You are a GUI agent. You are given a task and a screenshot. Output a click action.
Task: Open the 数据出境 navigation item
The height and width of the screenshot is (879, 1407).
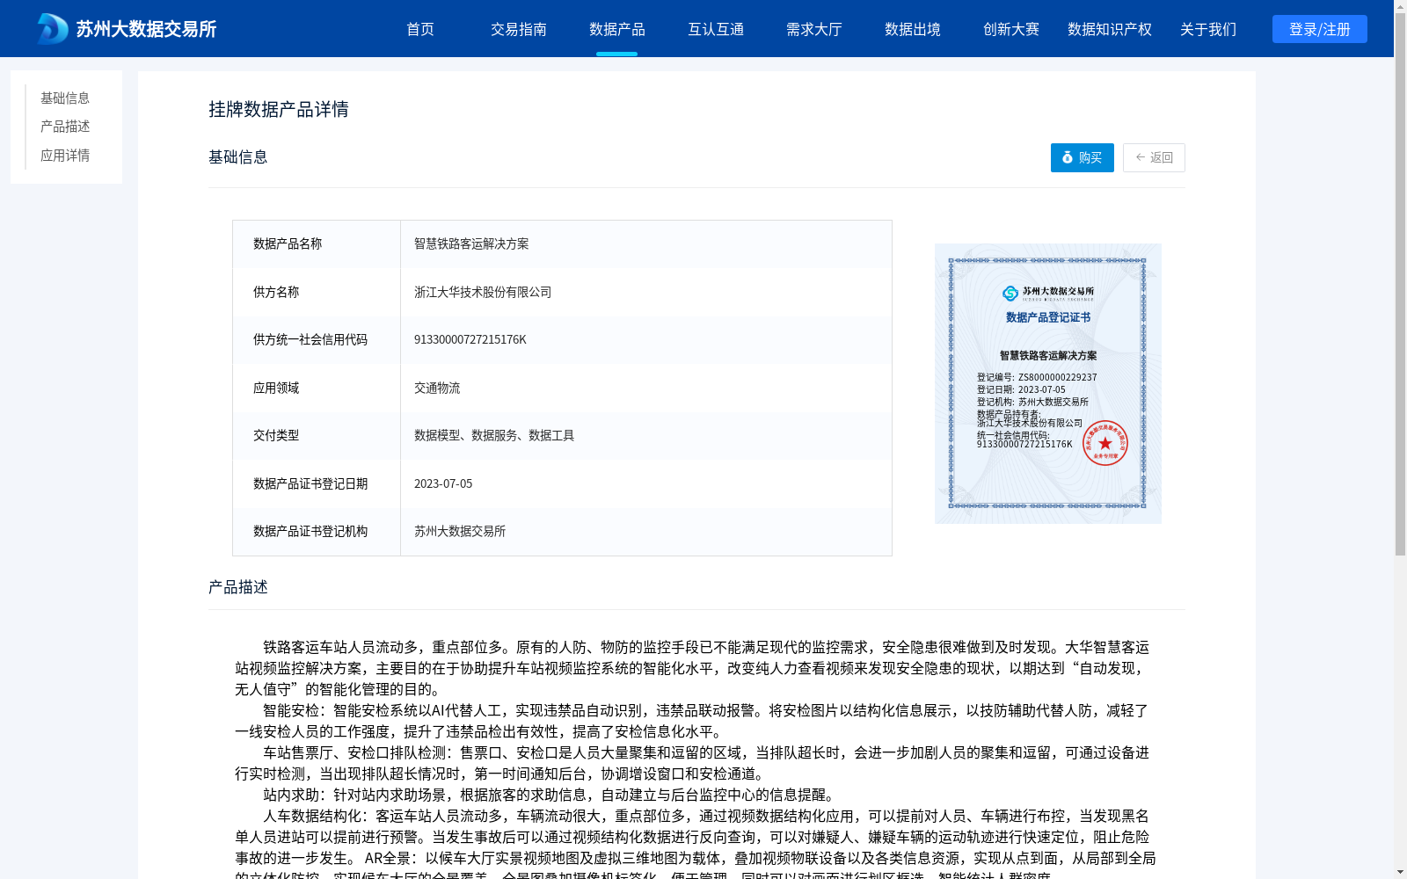click(x=913, y=29)
